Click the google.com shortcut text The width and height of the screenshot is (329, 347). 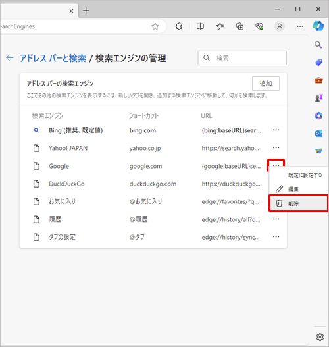coord(145,166)
